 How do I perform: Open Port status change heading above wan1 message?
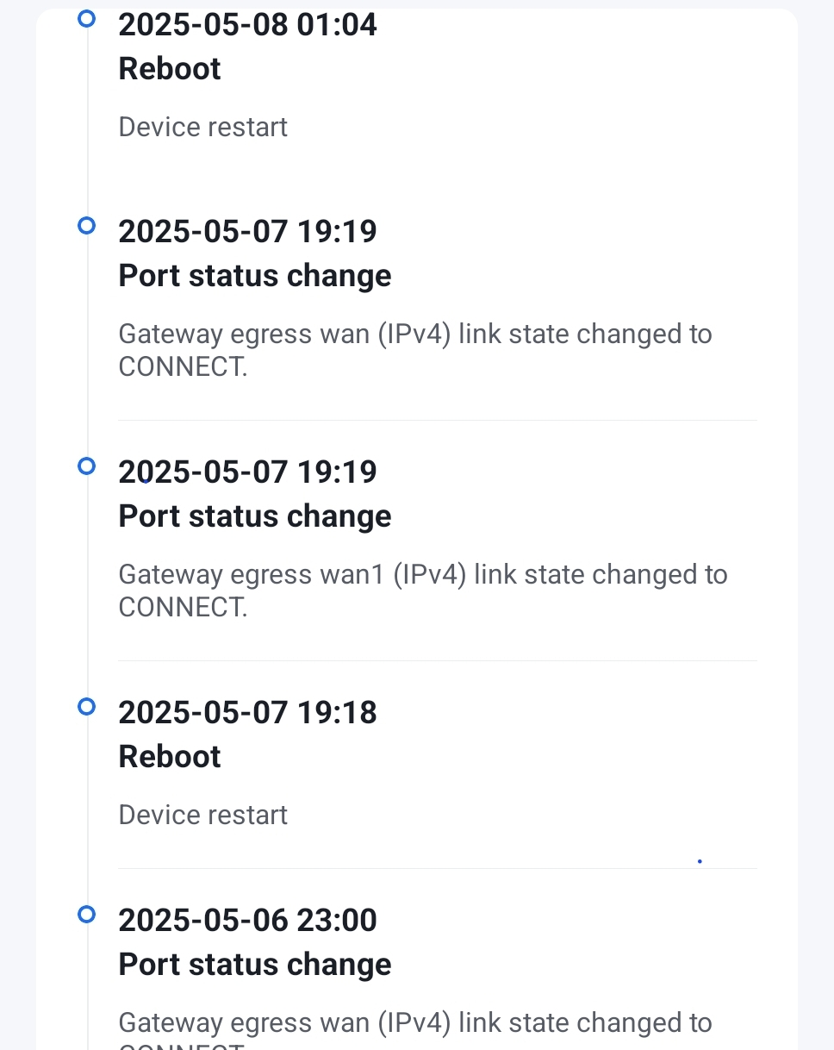pos(254,516)
